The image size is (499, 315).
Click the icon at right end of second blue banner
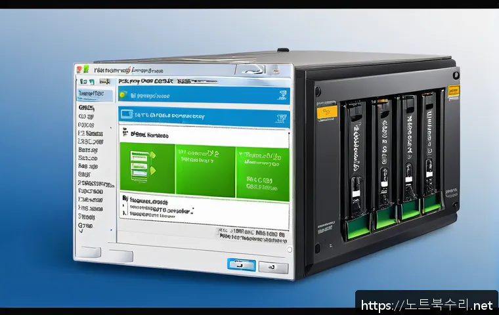pyautogui.click(x=281, y=118)
